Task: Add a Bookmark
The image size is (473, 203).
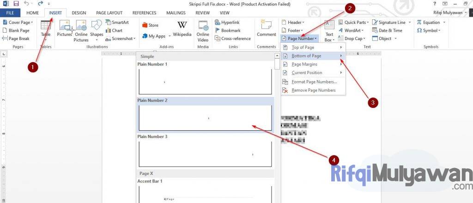Action: pyautogui.click(x=228, y=30)
